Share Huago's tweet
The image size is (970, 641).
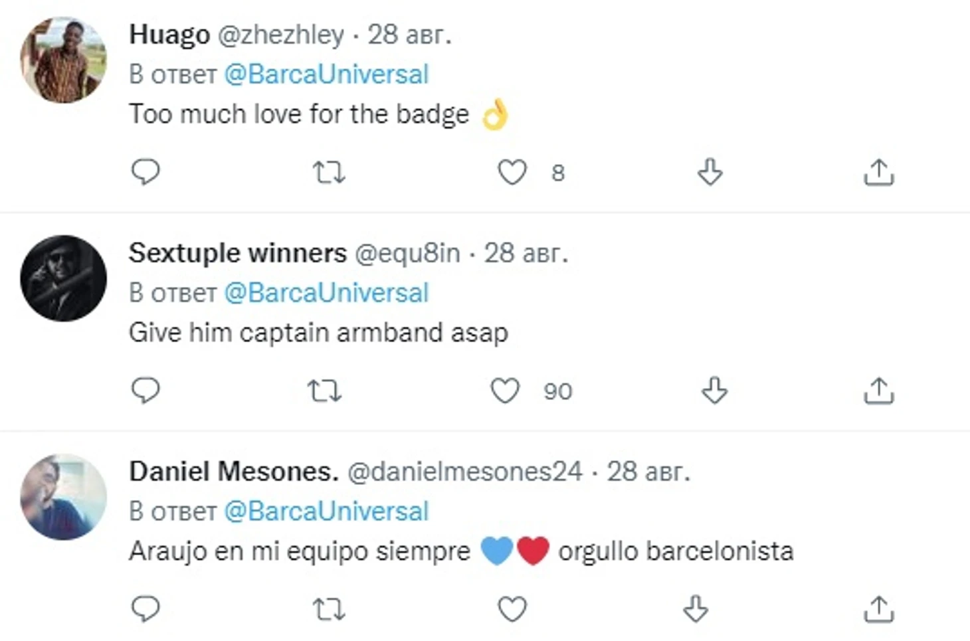point(878,172)
